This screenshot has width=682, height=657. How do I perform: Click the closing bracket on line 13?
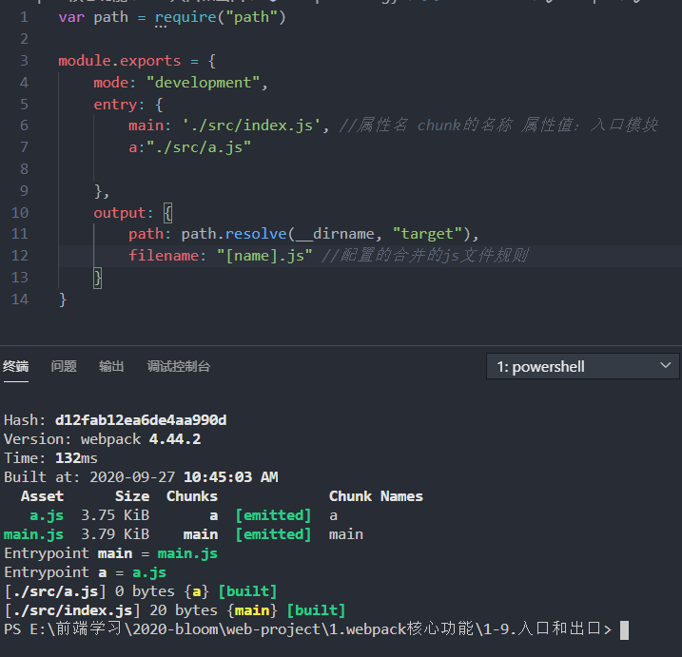click(x=98, y=278)
